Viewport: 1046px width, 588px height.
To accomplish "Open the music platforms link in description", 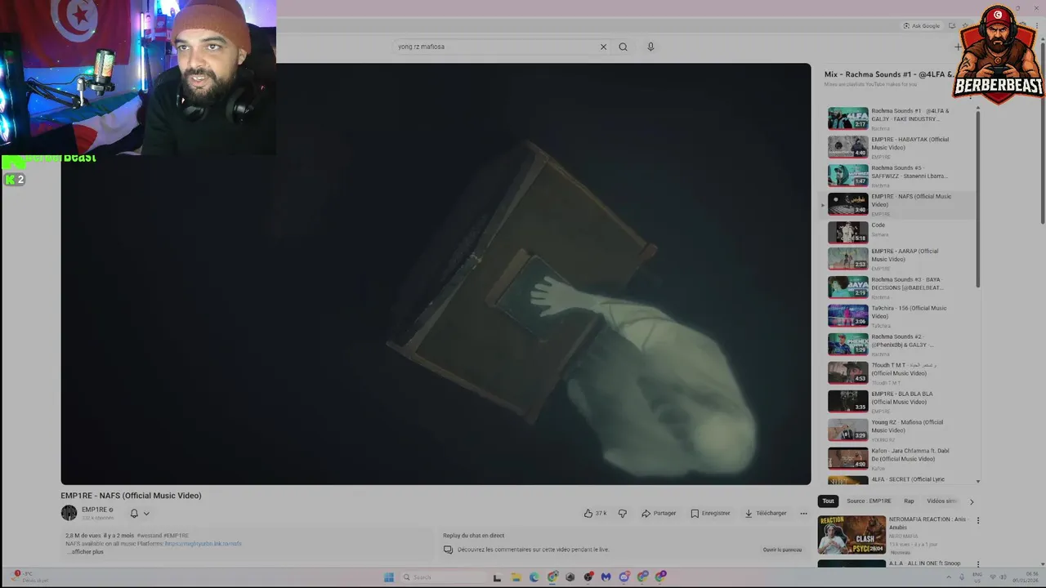I will click(x=203, y=544).
